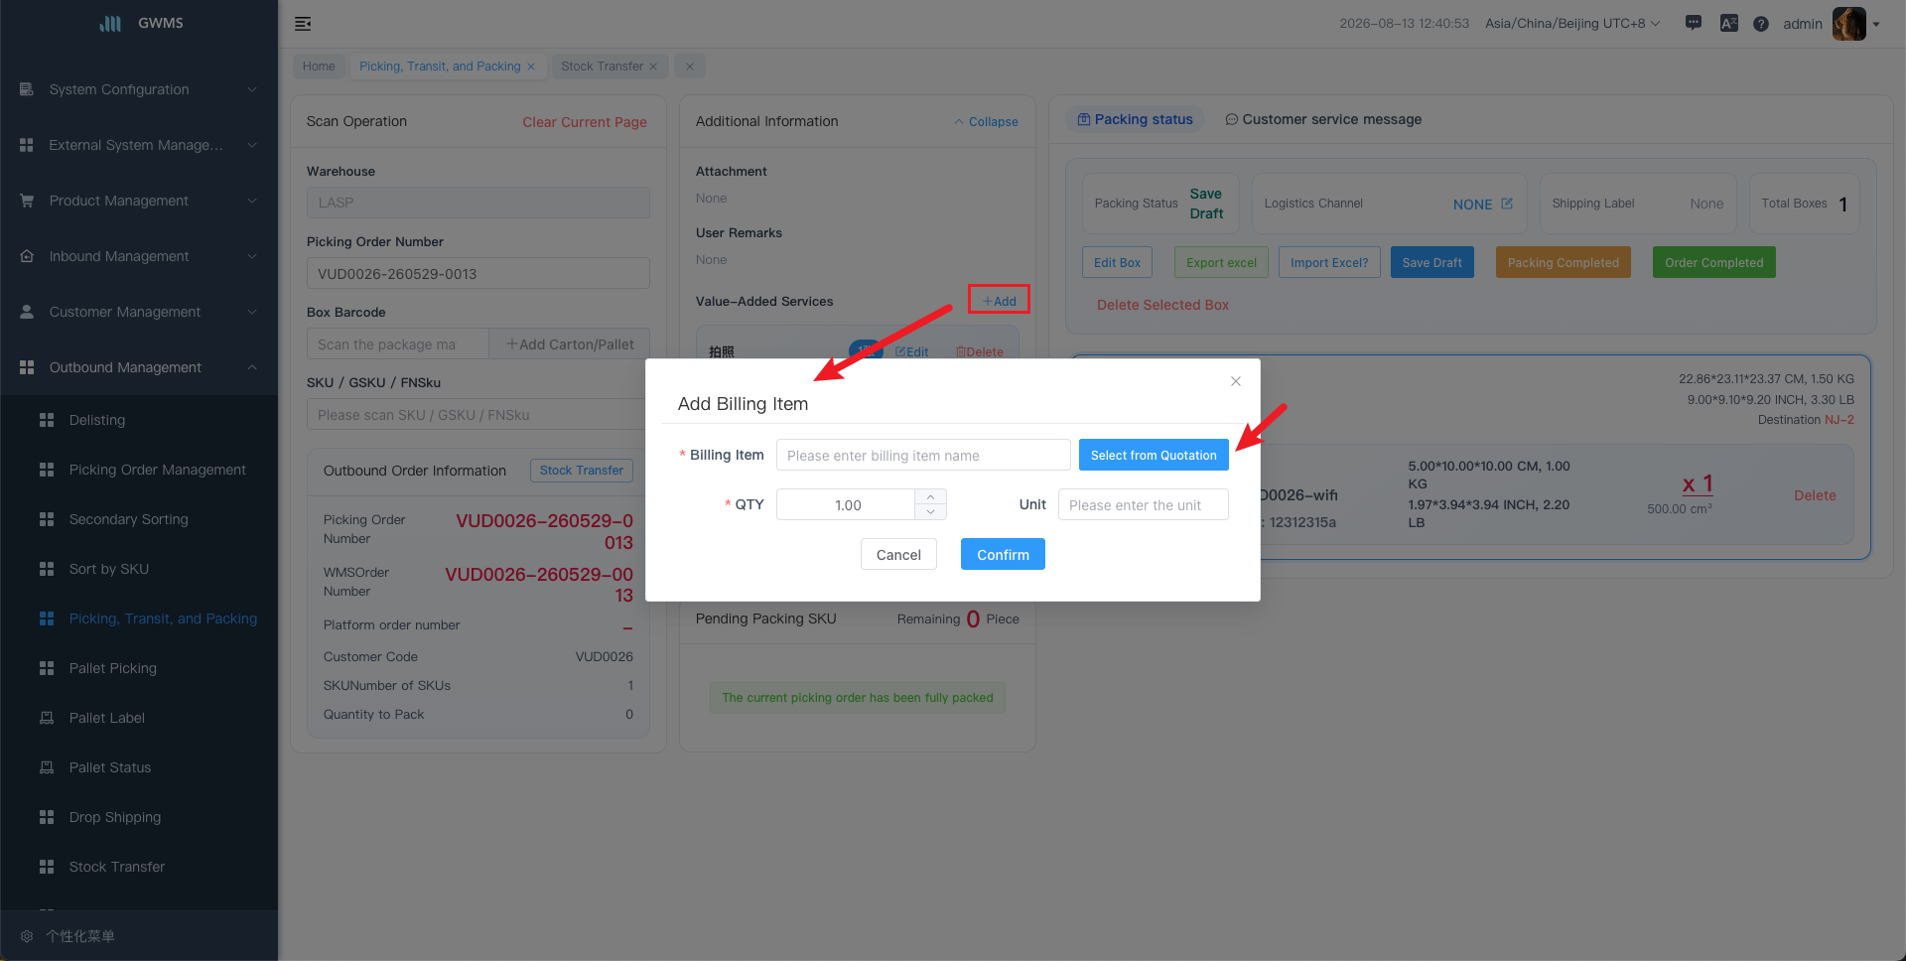Viewport: 1906px width, 961px height.
Task: Increase QTY with up stepper arrow
Action: pos(930,496)
